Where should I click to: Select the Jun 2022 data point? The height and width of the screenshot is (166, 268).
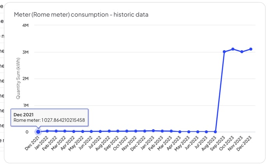click(91, 131)
